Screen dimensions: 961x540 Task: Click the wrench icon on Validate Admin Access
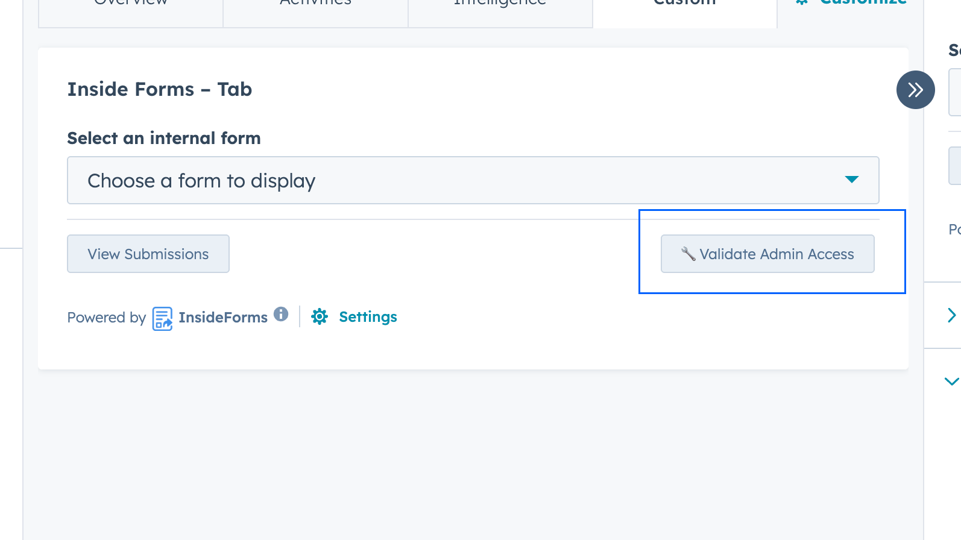click(x=688, y=254)
